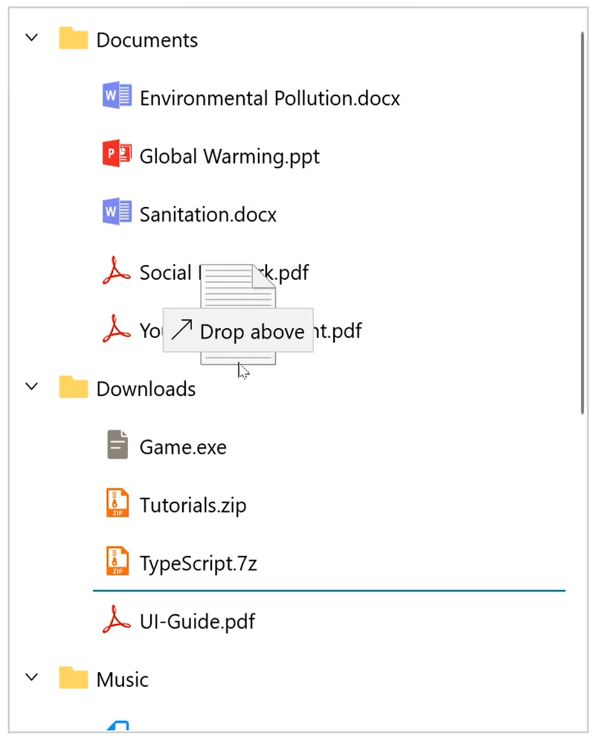Select the Game.exe file entry
Viewport: 598px width, 739px height.
coord(183,447)
